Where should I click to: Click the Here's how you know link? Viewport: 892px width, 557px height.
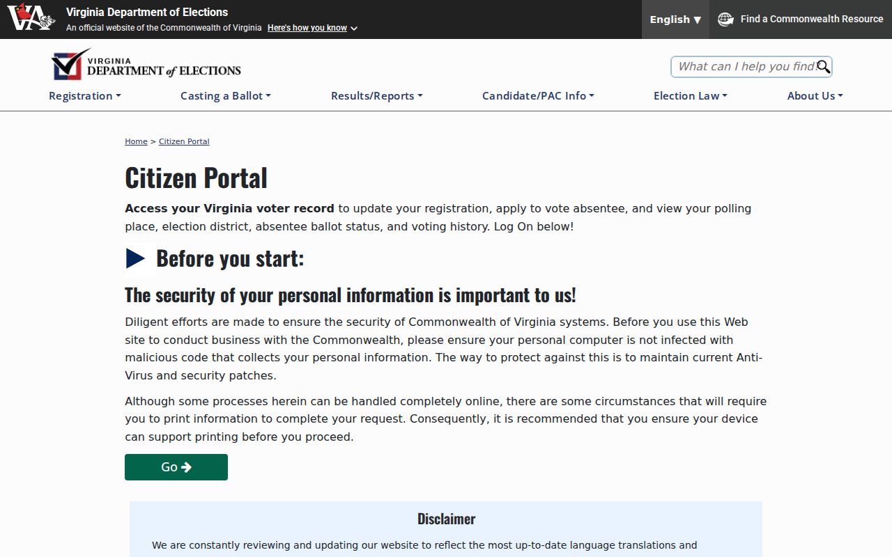(x=307, y=28)
